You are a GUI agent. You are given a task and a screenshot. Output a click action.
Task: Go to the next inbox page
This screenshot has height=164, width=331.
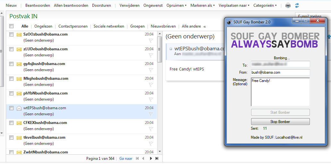click(151, 159)
